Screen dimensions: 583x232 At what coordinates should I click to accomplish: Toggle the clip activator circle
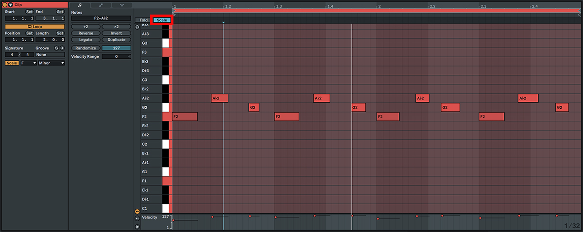[5, 5]
